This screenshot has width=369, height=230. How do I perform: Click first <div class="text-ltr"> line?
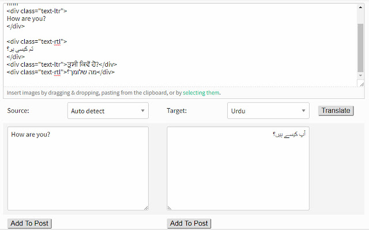point(37,11)
